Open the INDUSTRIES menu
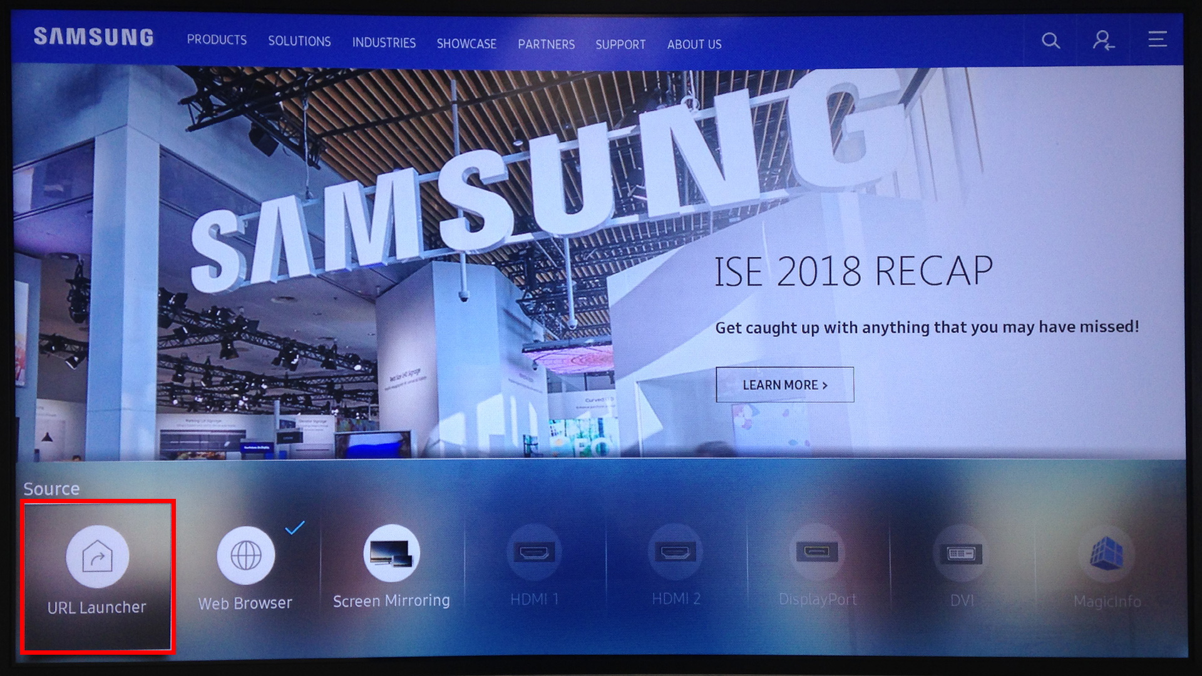This screenshot has height=676, width=1202. (384, 43)
